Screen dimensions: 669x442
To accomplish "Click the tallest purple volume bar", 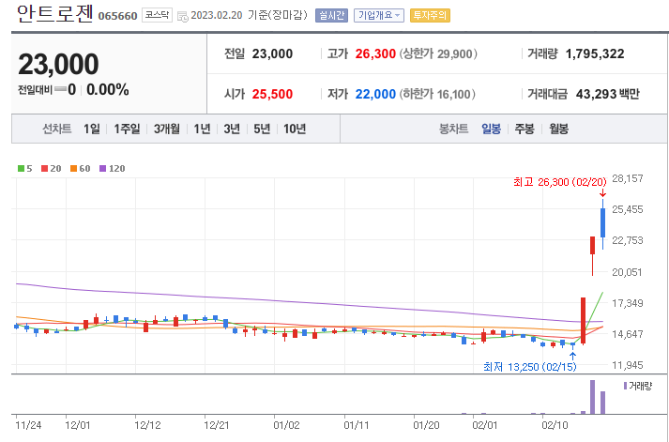I will point(593,397).
